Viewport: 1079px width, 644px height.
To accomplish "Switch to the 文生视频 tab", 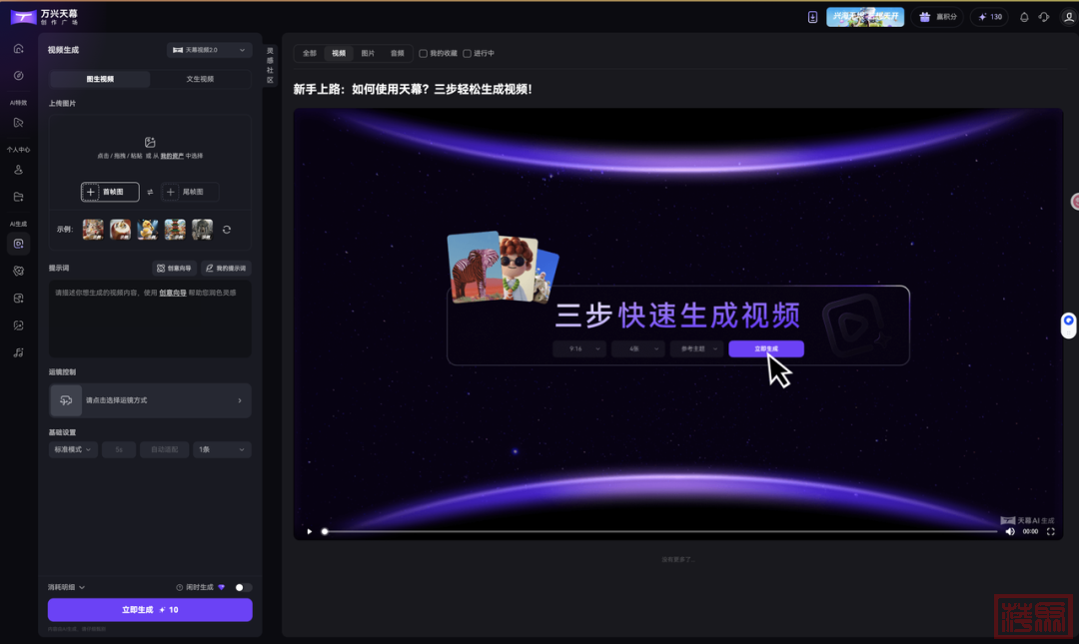I will [200, 79].
